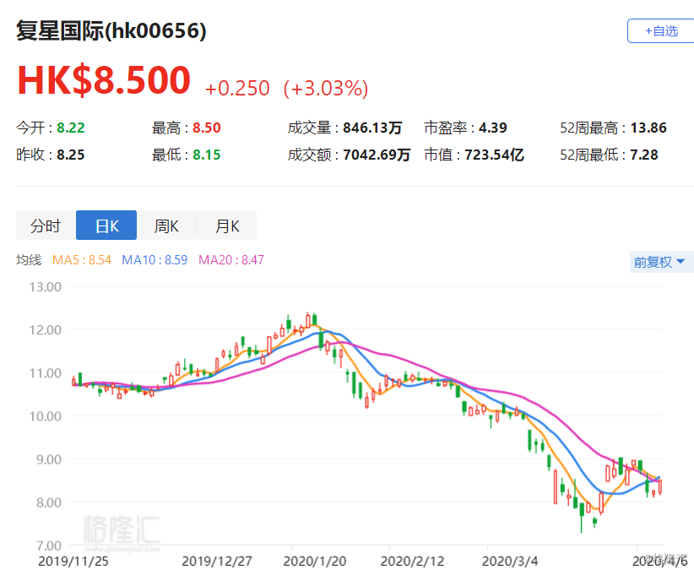Switch to the 分时 chart tab
The image size is (694, 571).
[x=46, y=226]
